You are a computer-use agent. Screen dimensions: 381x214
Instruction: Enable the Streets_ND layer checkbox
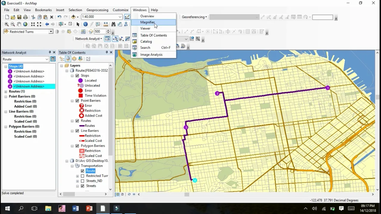82,181
